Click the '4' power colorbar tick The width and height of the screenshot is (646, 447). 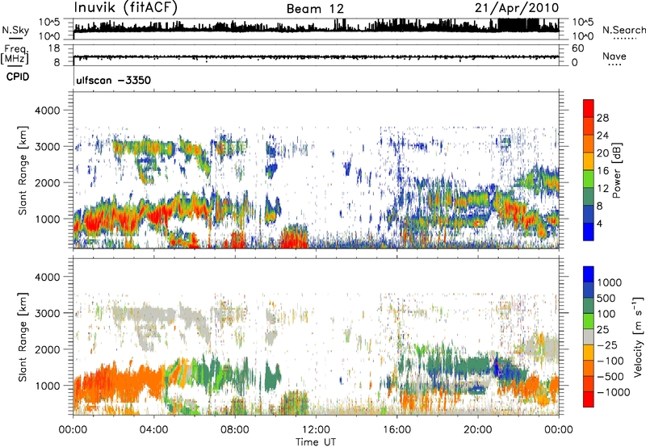599,223
